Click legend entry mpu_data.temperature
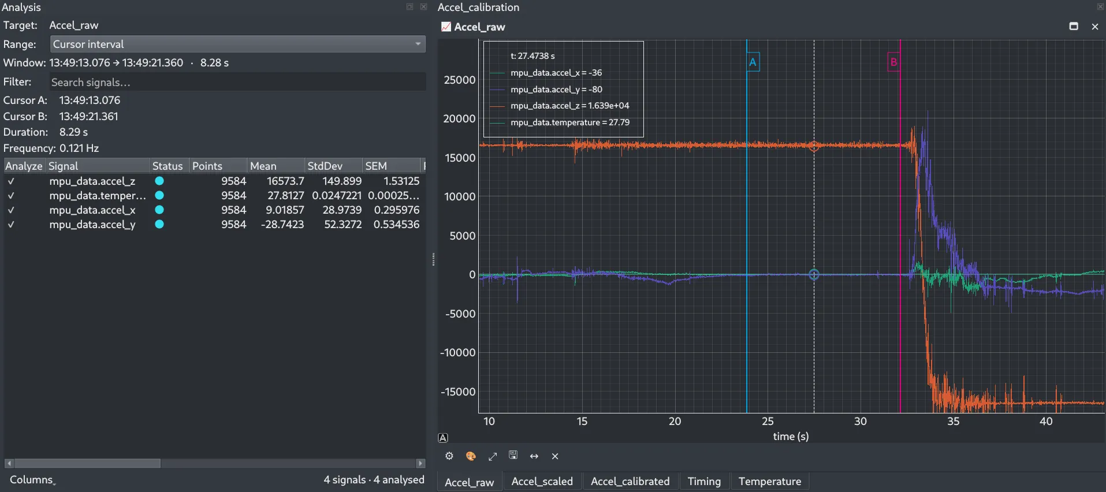1106x492 pixels. (x=569, y=122)
